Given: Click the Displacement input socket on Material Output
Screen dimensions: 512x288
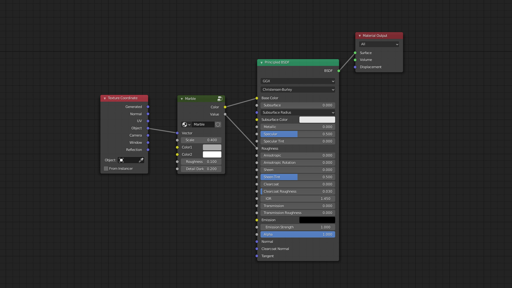Looking at the screenshot, I should tap(355, 67).
